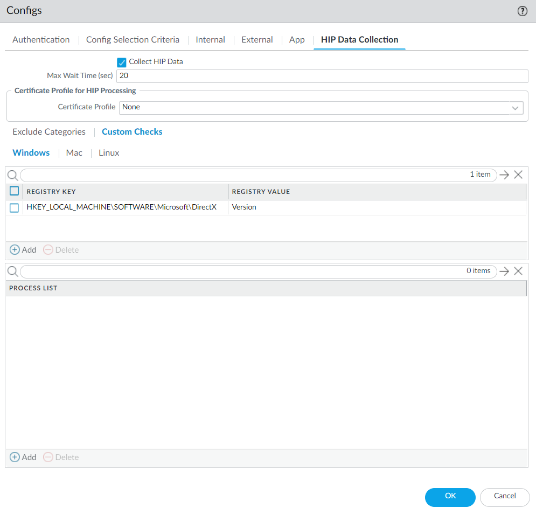
Task: Open the Exclude Categories tab
Action: (x=49, y=132)
